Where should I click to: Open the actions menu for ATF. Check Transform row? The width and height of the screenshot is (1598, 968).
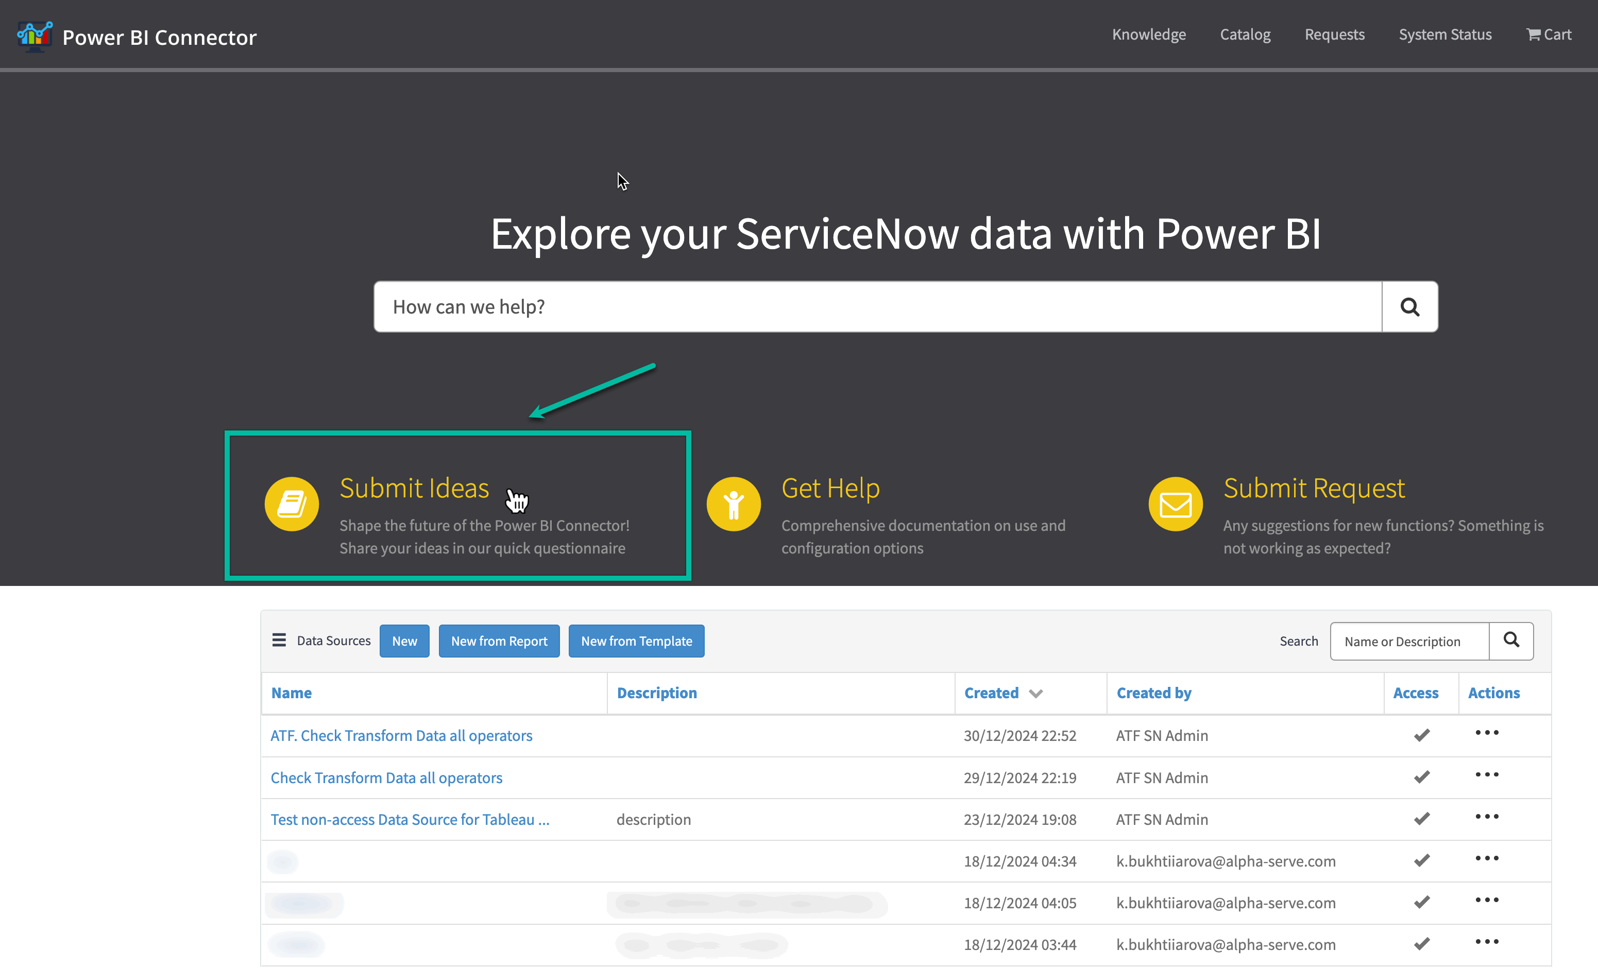point(1486,733)
